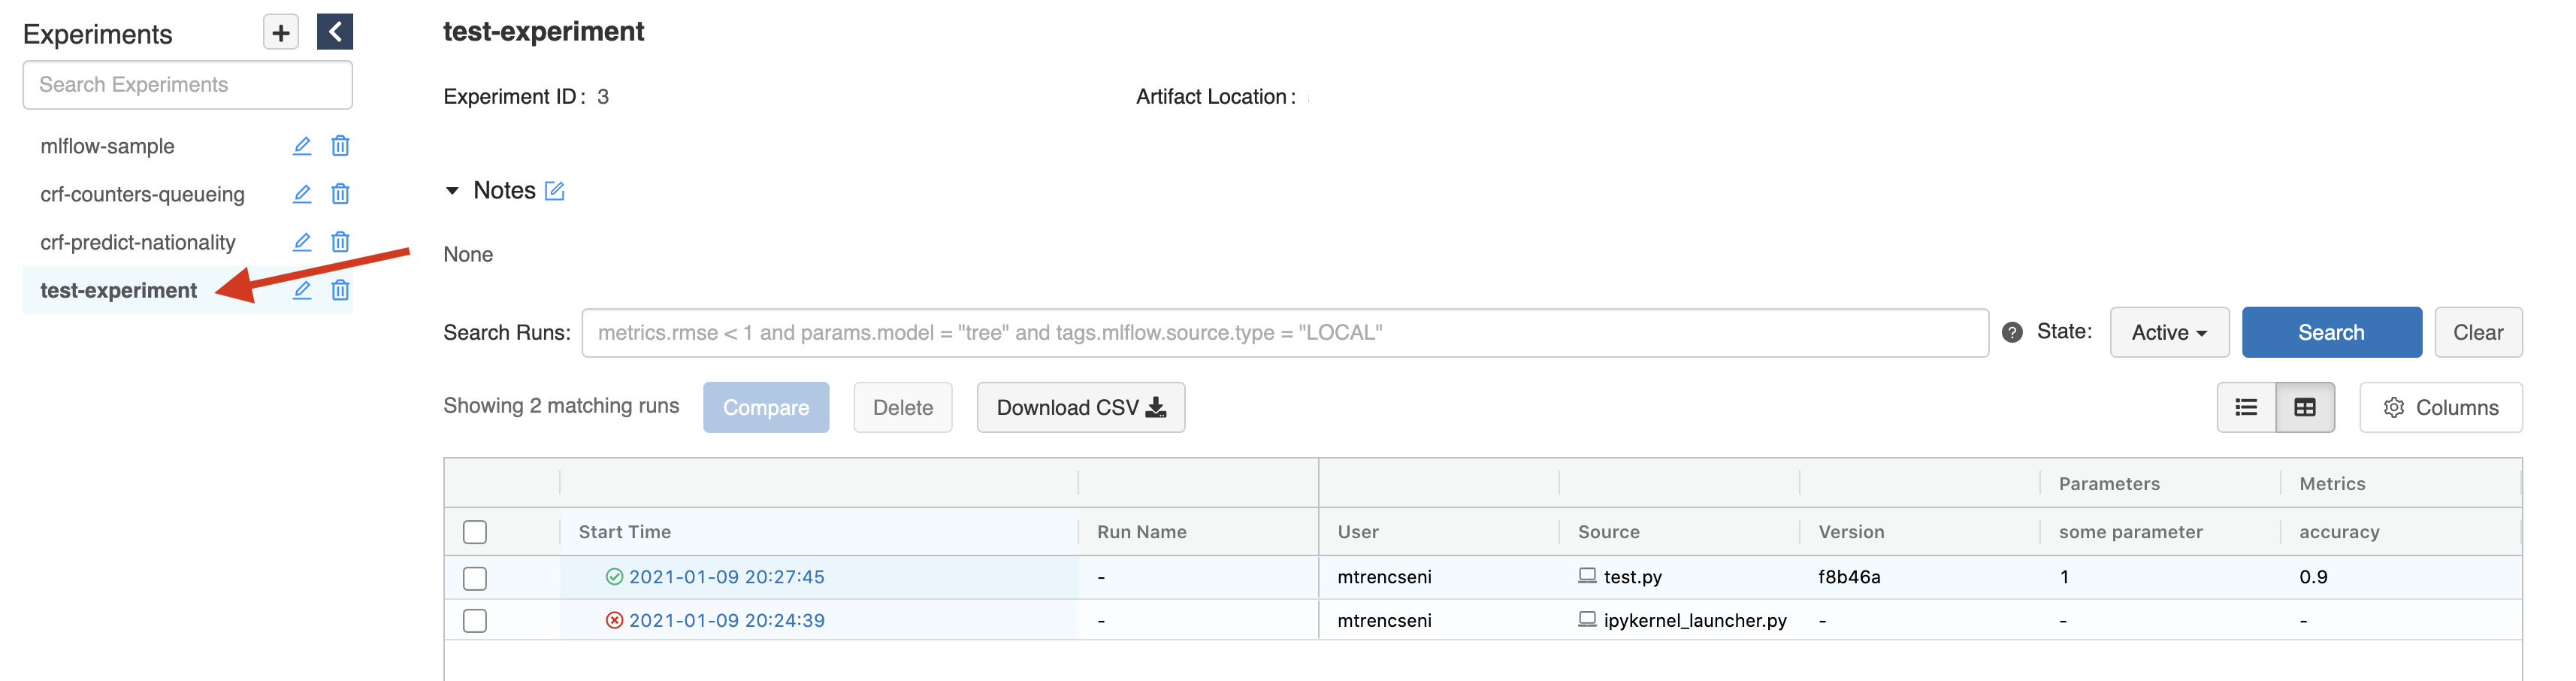Click ipykernel_launcher.py source cell
2576x681 pixels.
point(1695,621)
